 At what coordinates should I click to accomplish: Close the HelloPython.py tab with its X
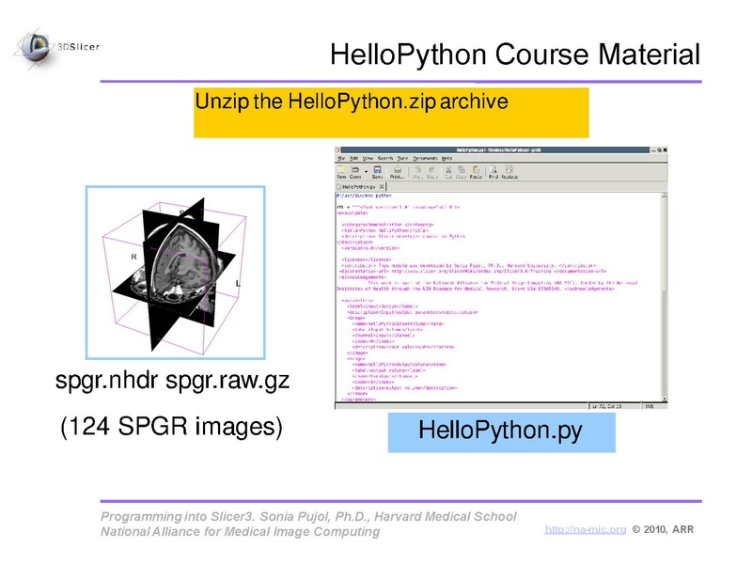tap(382, 186)
